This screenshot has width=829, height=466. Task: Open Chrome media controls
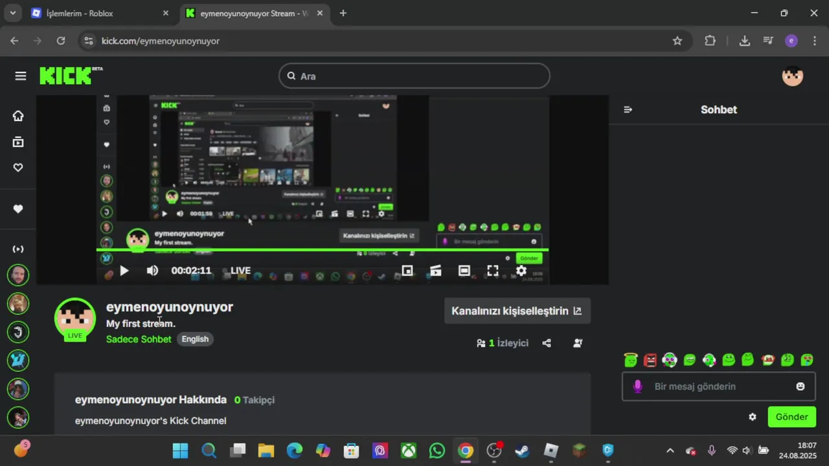(768, 41)
